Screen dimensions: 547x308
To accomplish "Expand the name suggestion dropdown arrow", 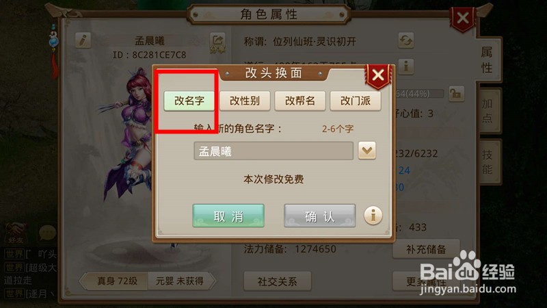I will click(x=367, y=151).
